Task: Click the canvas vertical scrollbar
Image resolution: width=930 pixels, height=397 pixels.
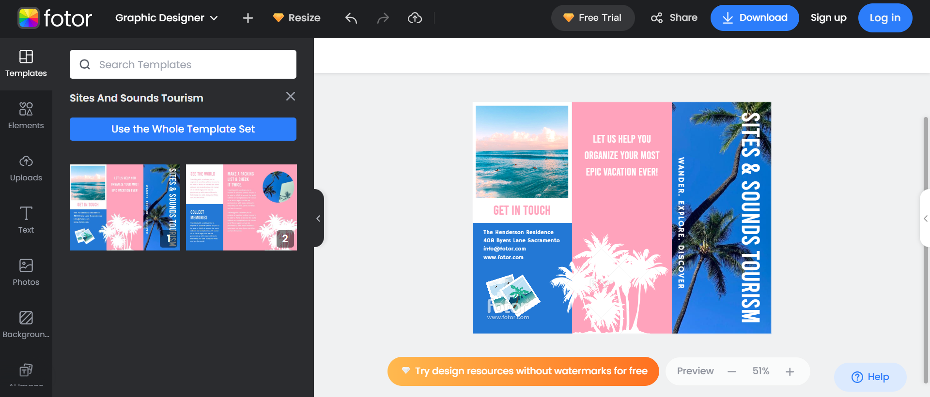Action: point(926,249)
